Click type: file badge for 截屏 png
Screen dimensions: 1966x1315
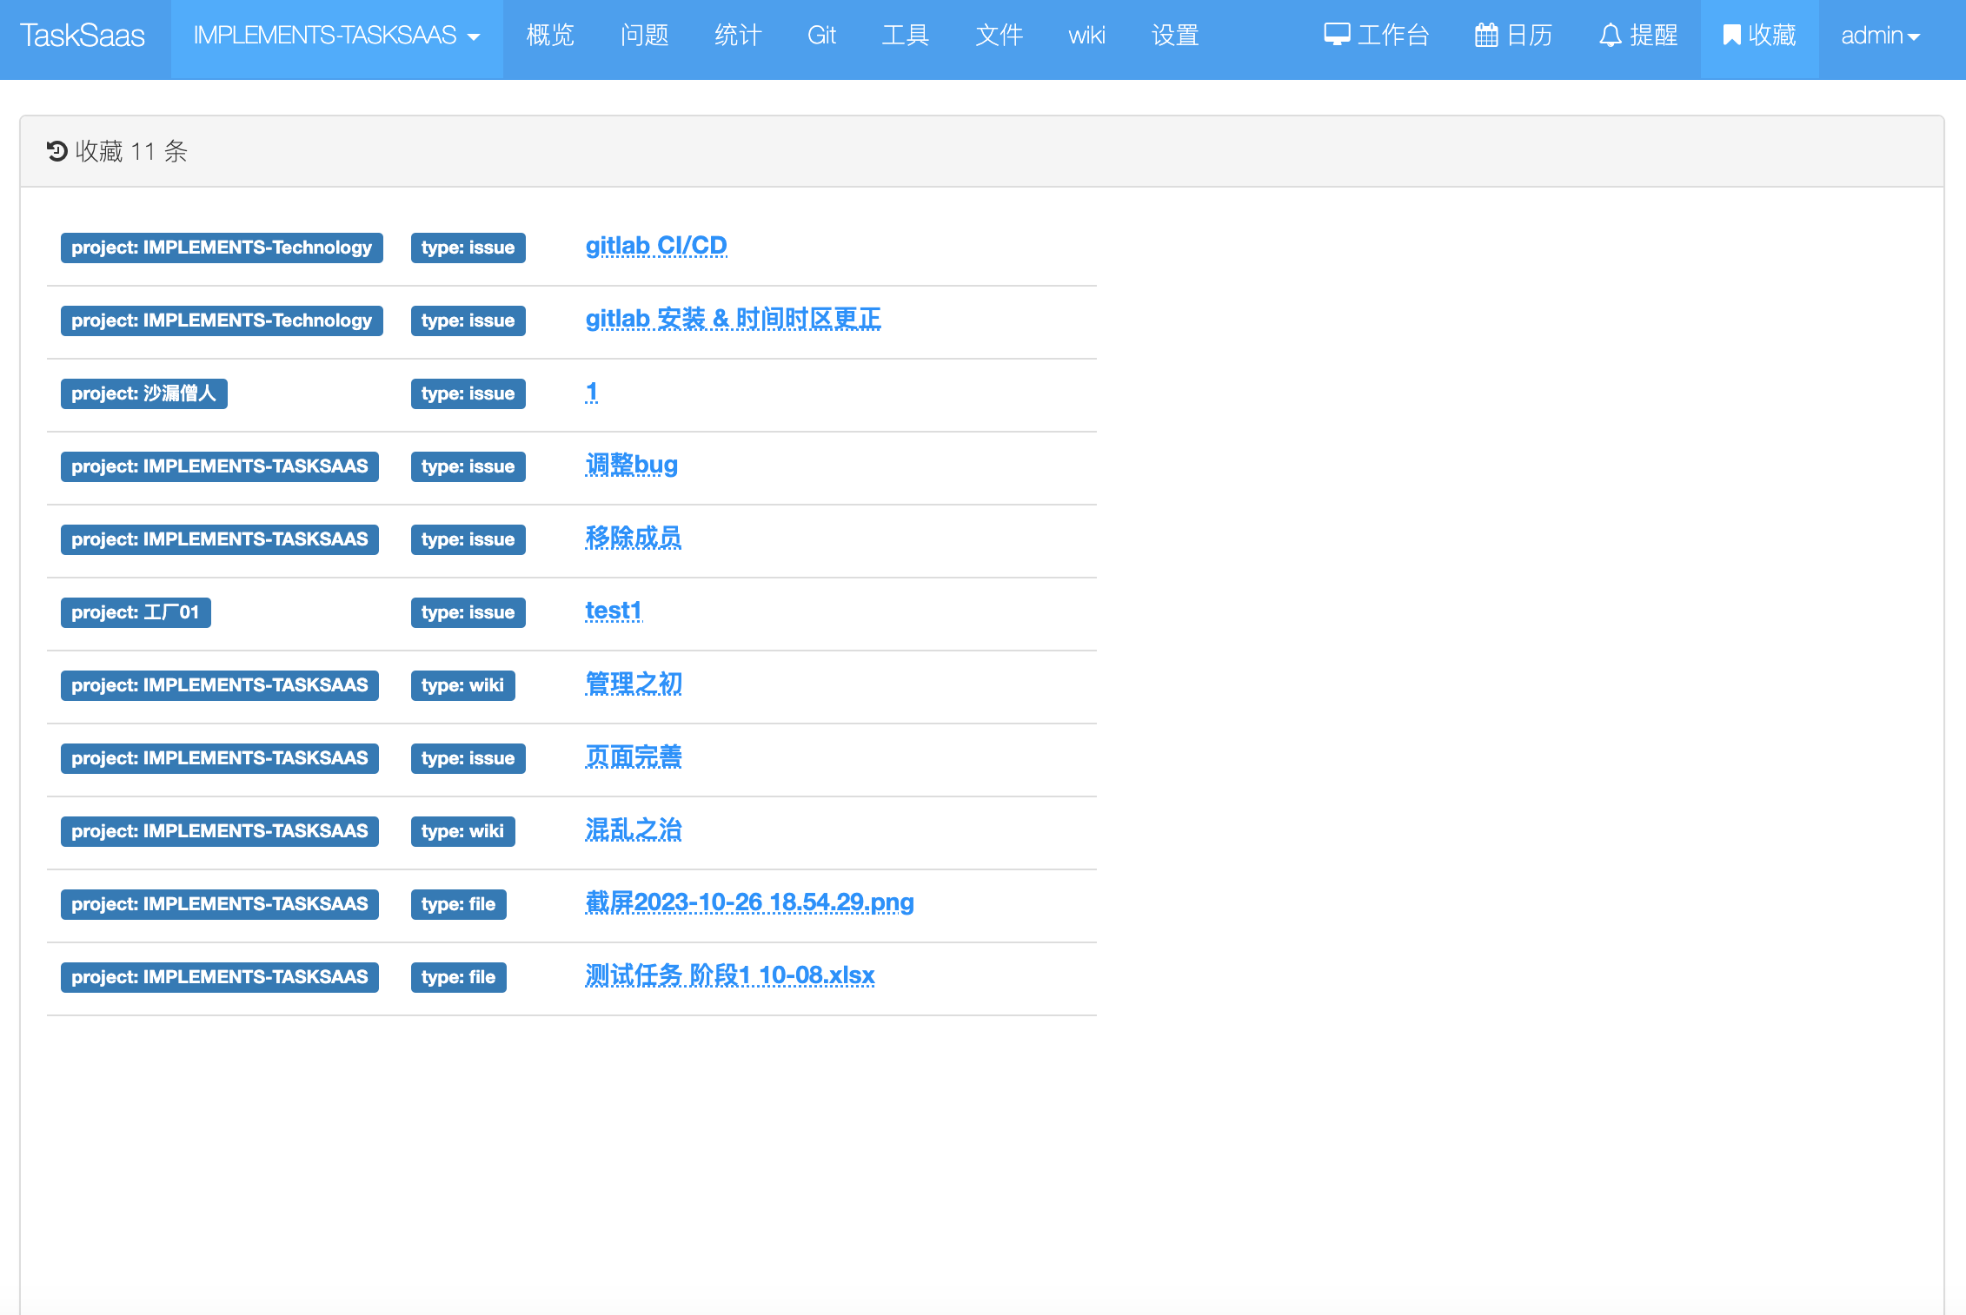[x=458, y=904]
